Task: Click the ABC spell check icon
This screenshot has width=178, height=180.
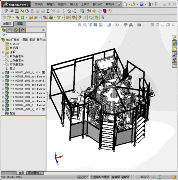Action: pos(6,11)
